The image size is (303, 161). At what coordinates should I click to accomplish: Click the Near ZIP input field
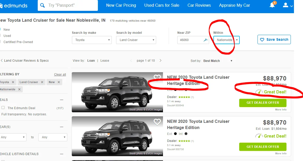pos(190,40)
